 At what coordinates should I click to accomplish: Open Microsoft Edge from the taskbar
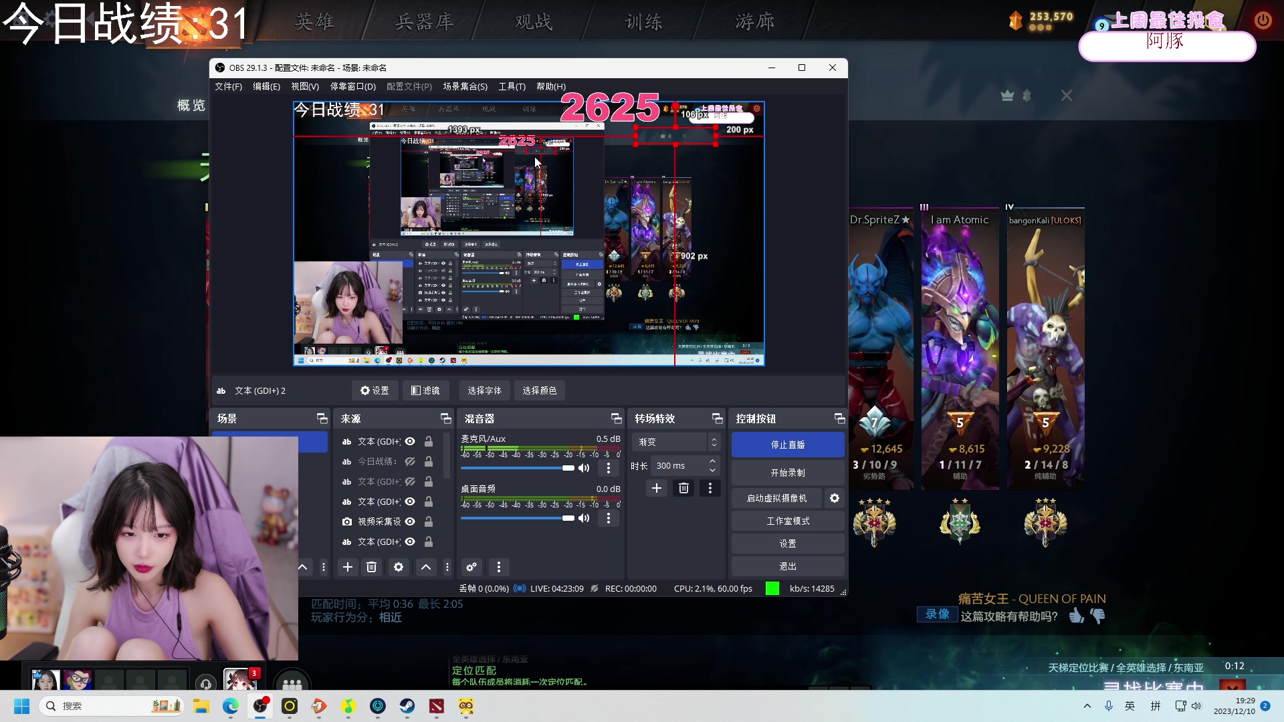(231, 706)
